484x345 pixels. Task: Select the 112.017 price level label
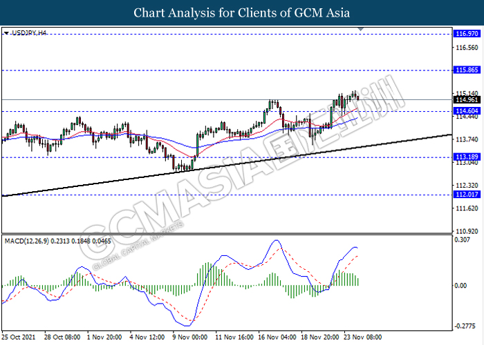click(467, 195)
